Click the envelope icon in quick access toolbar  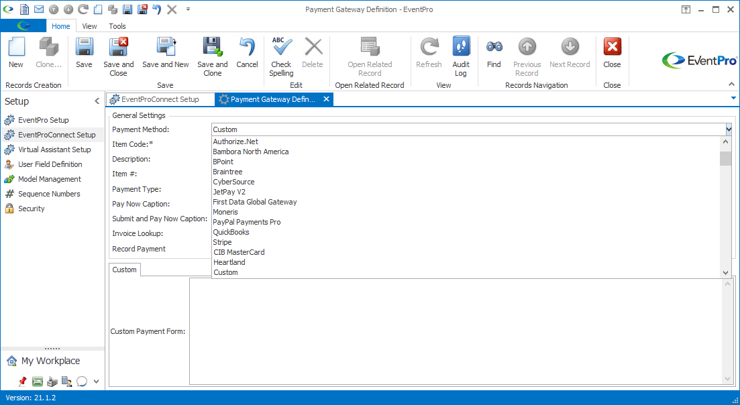tap(39, 9)
